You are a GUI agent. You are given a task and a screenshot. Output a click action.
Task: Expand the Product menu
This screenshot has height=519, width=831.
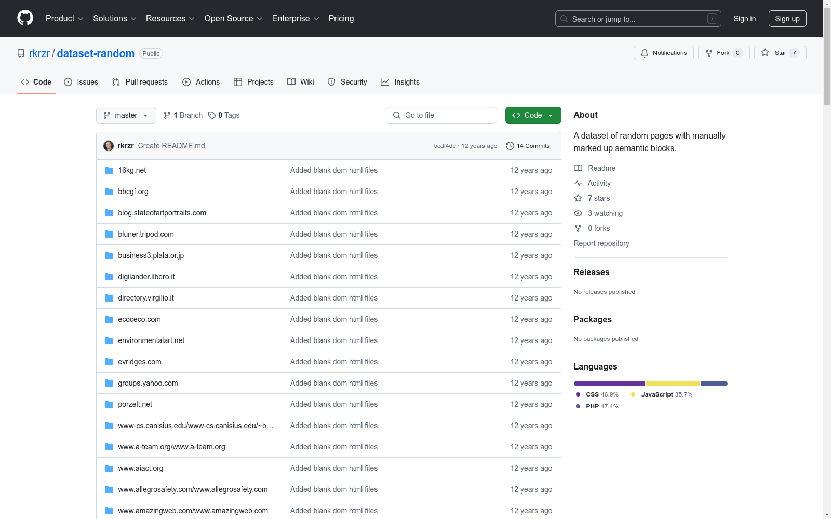click(64, 19)
